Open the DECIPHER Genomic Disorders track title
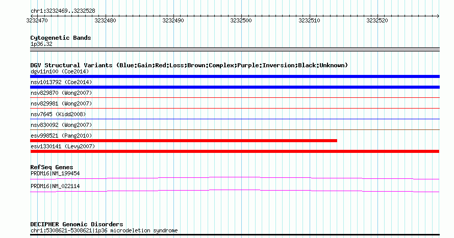This screenshot has height=238, width=454. (x=77, y=224)
